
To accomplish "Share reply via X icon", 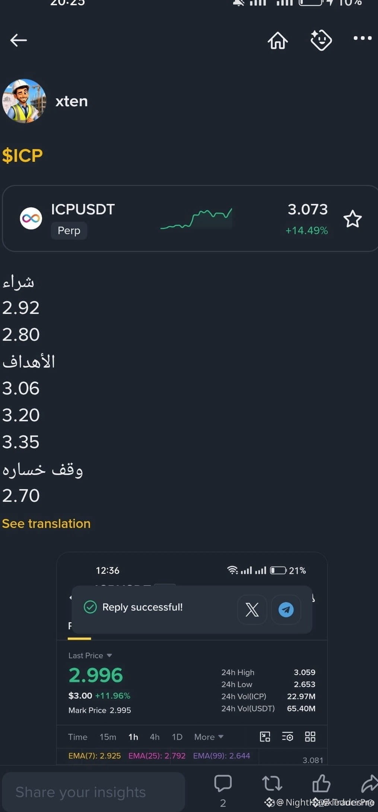I will click(252, 610).
